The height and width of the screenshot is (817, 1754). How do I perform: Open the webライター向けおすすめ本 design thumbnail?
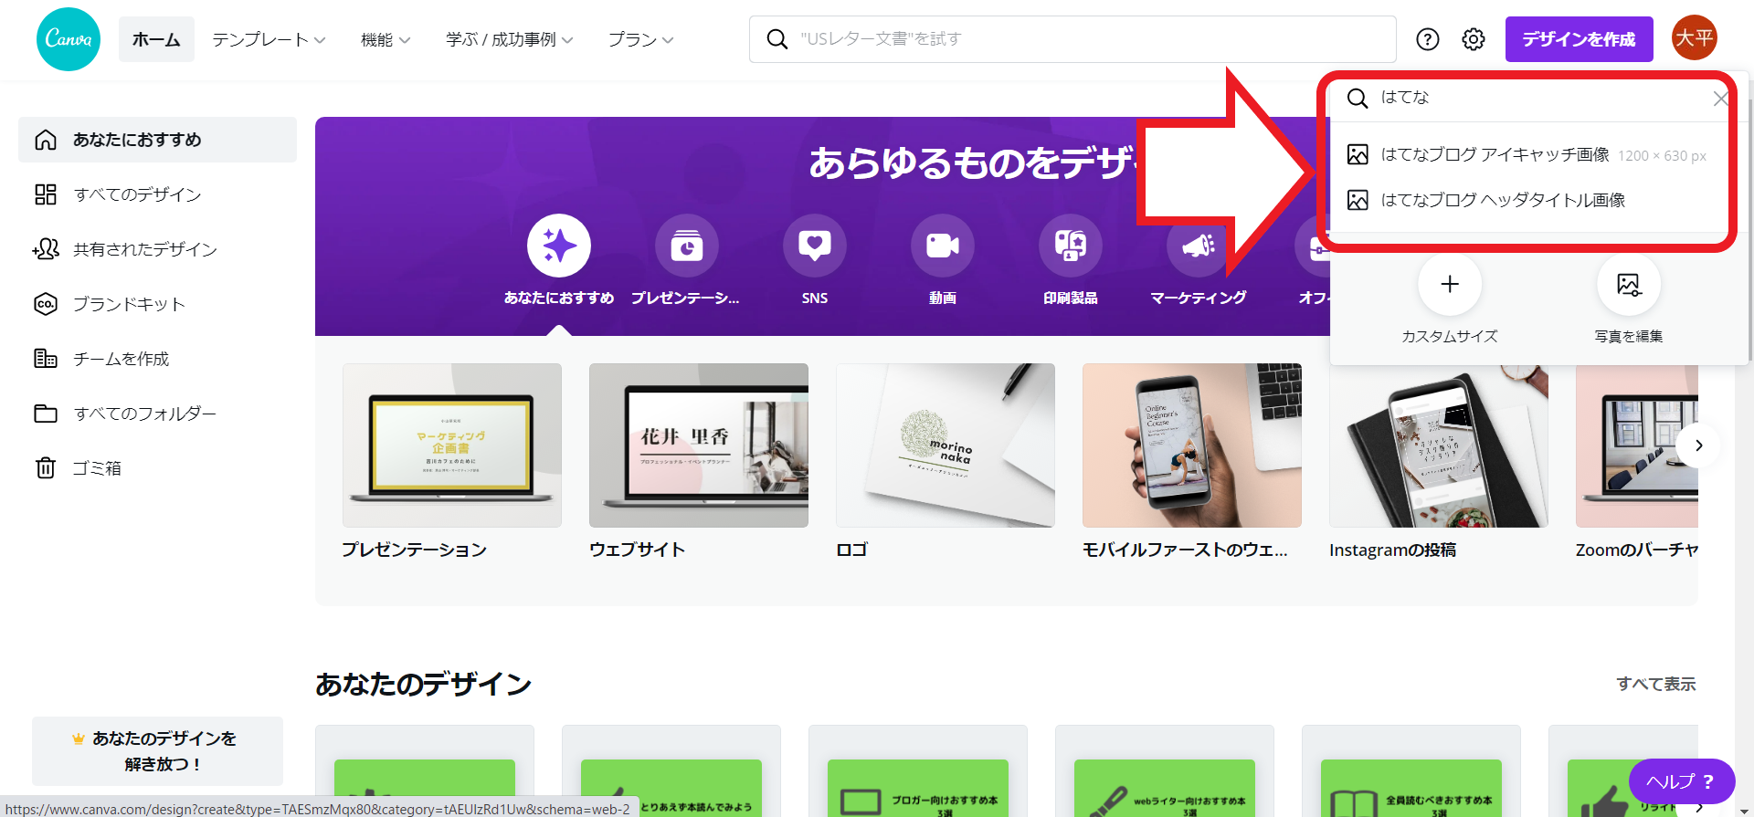[1165, 771]
